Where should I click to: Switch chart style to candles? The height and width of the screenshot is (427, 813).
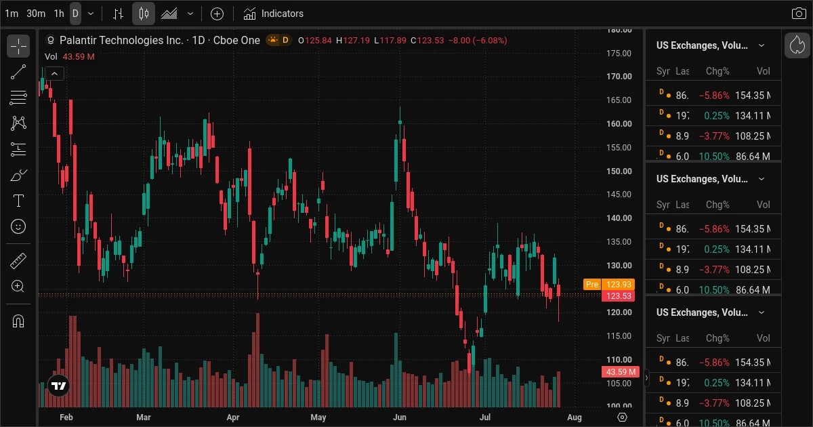[x=144, y=14]
